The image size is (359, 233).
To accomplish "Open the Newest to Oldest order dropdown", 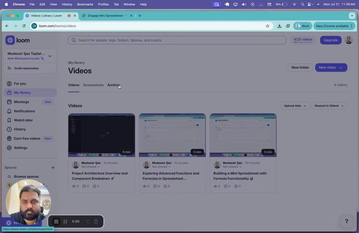I will pyautogui.click(x=329, y=106).
